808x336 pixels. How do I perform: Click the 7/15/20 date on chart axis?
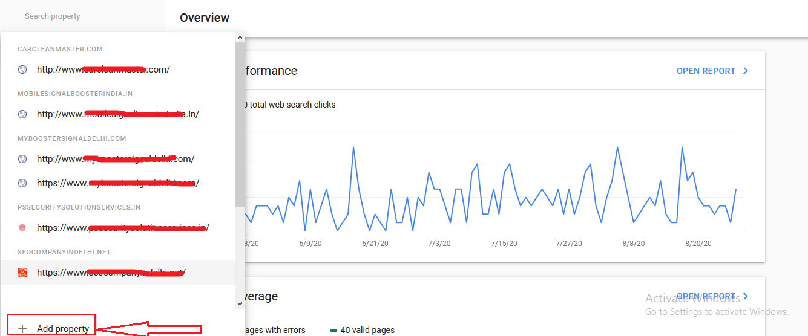coord(504,243)
